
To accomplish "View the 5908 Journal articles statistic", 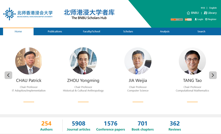I will [x=79, y=126].
